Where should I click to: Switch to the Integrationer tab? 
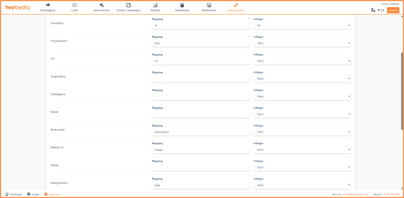click(236, 7)
